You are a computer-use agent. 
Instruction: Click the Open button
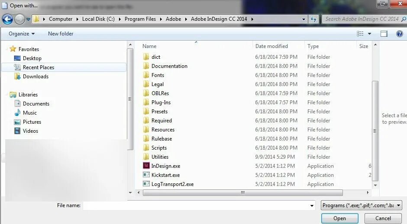[x=339, y=218]
